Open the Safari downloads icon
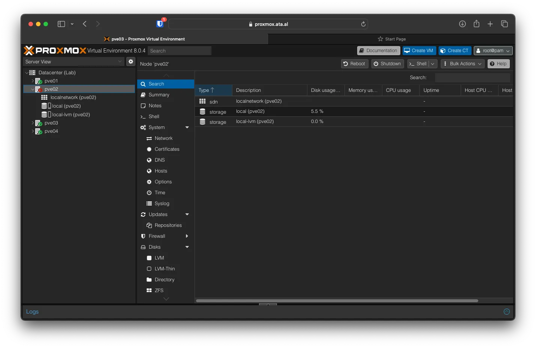The height and width of the screenshot is (348, 536). (x=463, y=24)
